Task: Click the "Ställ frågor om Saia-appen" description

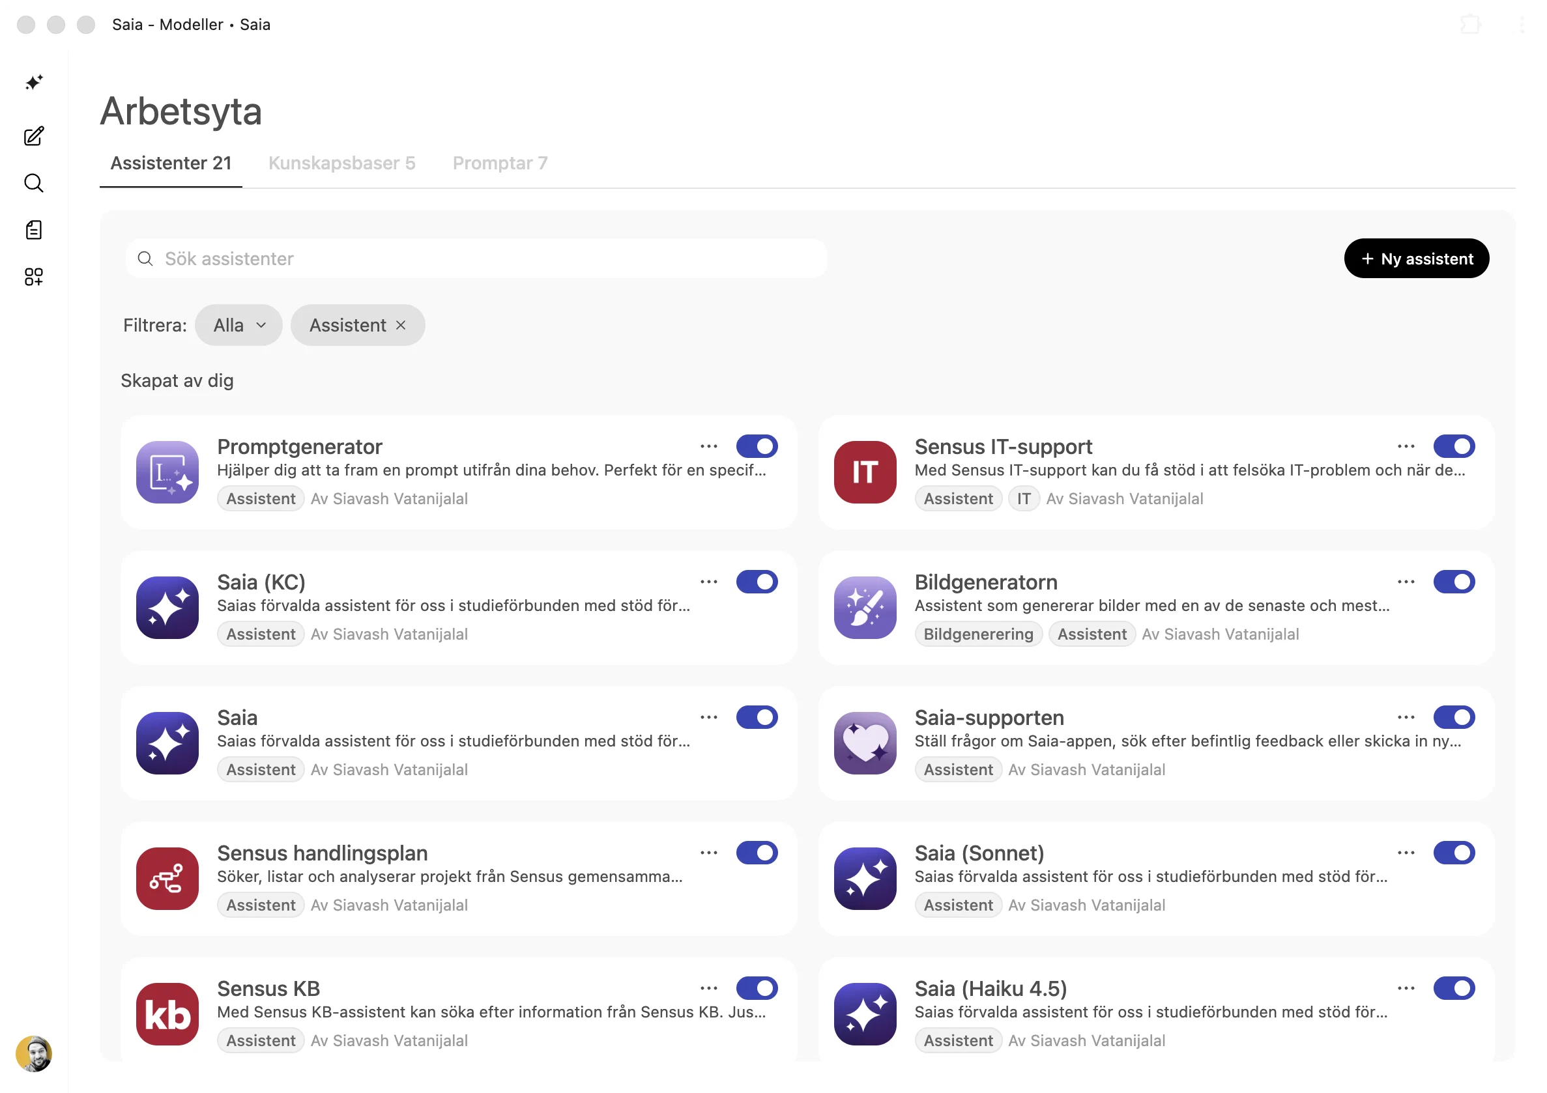Action: pos(1187,741)
